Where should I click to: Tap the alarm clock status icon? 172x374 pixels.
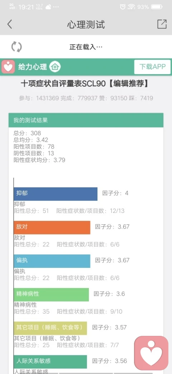123,7
